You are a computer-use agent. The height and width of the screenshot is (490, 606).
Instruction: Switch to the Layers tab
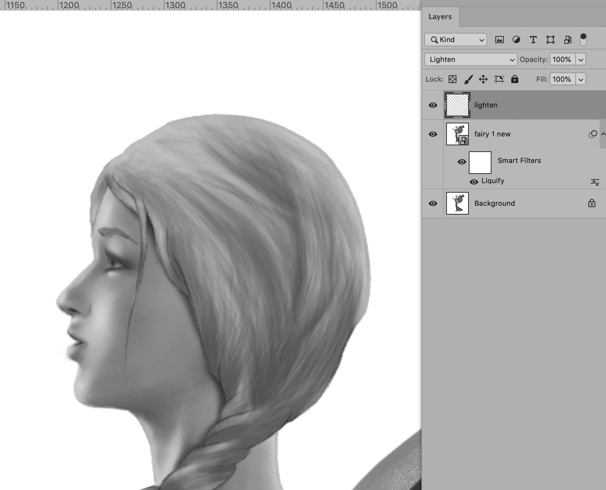[439, 16]
